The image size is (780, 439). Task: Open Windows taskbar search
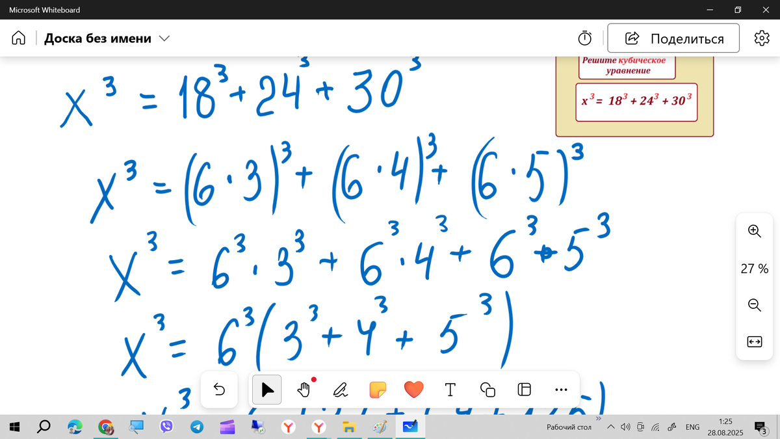(44, 427)
